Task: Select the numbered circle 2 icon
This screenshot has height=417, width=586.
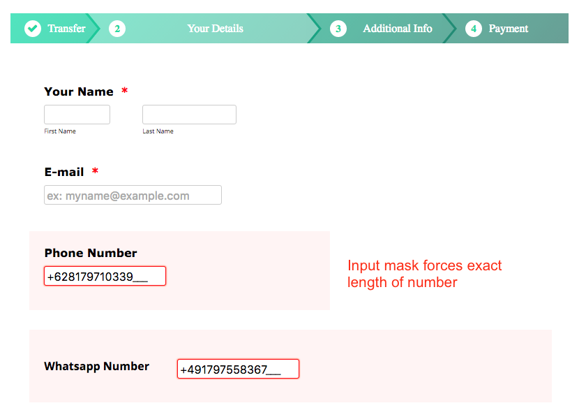Action: coord(117,29)
